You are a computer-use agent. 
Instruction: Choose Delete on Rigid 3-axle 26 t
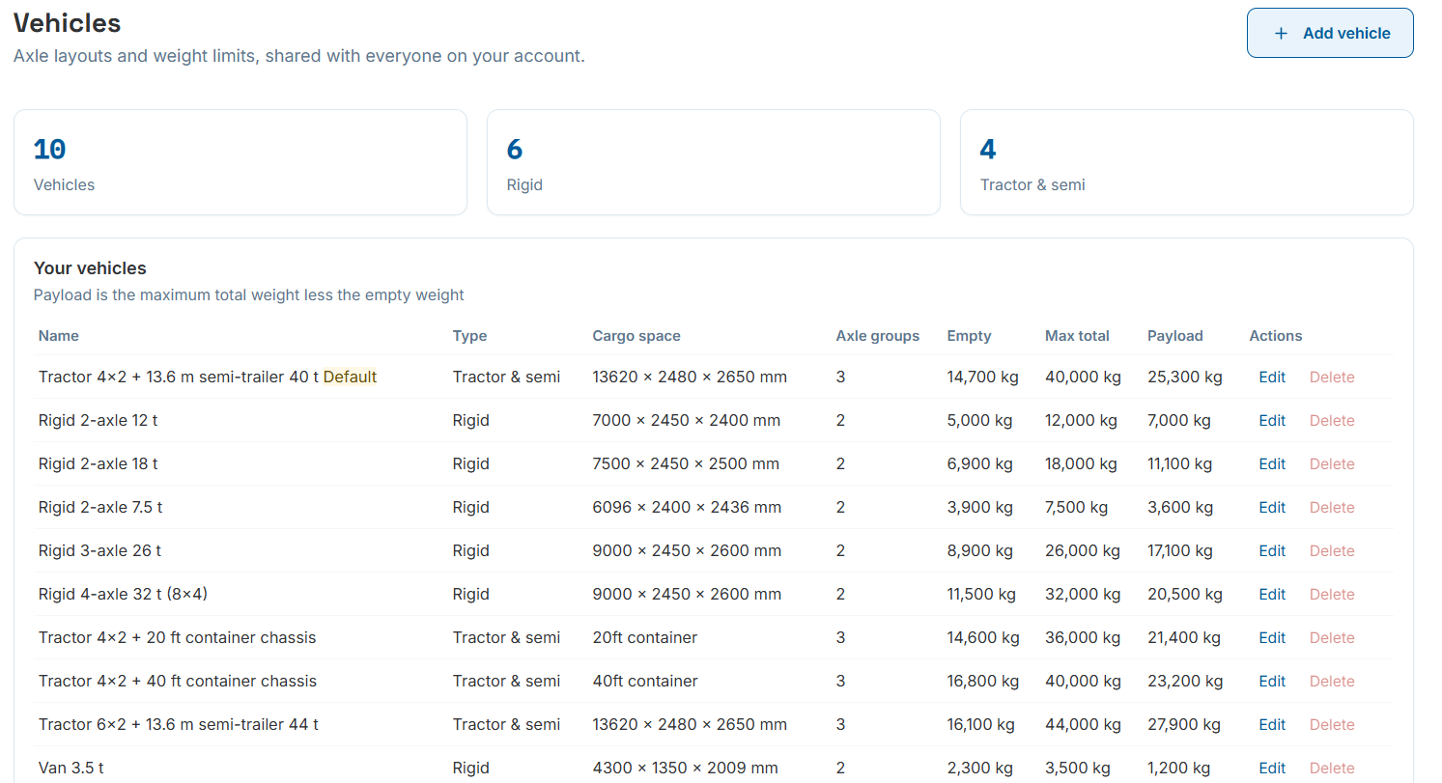(1332, 551)
